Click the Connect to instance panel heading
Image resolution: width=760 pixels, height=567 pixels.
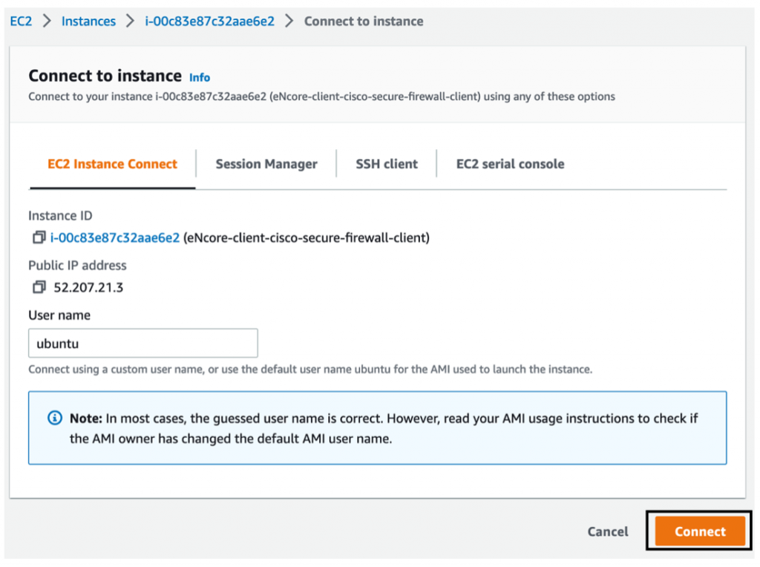[x=105, y=76]
